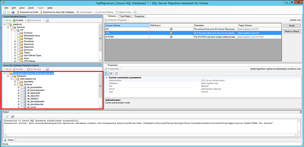Click the Create Report toolbar item
304x147 pixels.
pyautogui.click(x=84, y=12)
